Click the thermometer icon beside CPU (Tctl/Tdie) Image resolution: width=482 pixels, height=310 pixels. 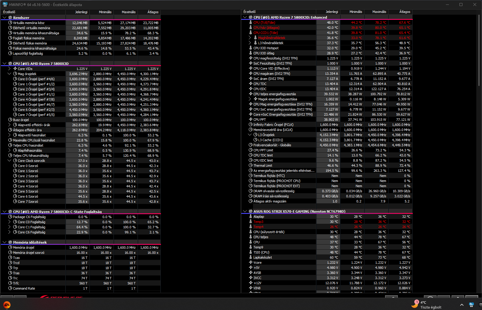(251, 23)
